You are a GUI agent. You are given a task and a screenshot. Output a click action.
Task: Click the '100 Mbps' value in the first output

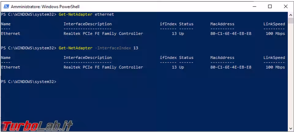click(x=275, y=34)
